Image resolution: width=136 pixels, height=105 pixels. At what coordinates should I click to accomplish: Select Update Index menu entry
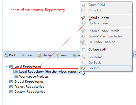106,23
